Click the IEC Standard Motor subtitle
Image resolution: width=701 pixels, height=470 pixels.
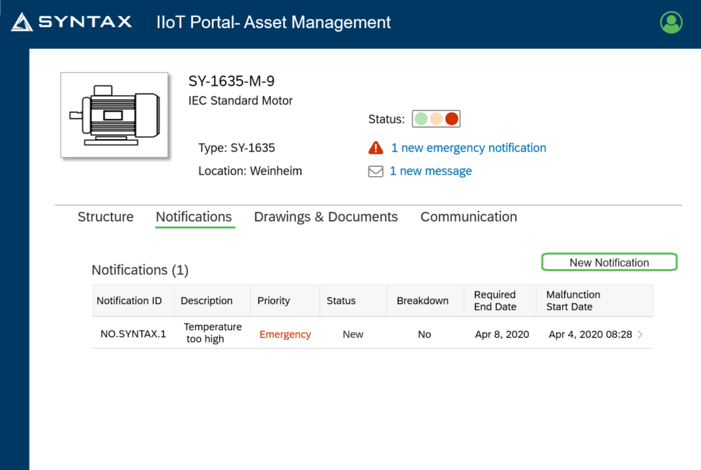pos(240,101)
